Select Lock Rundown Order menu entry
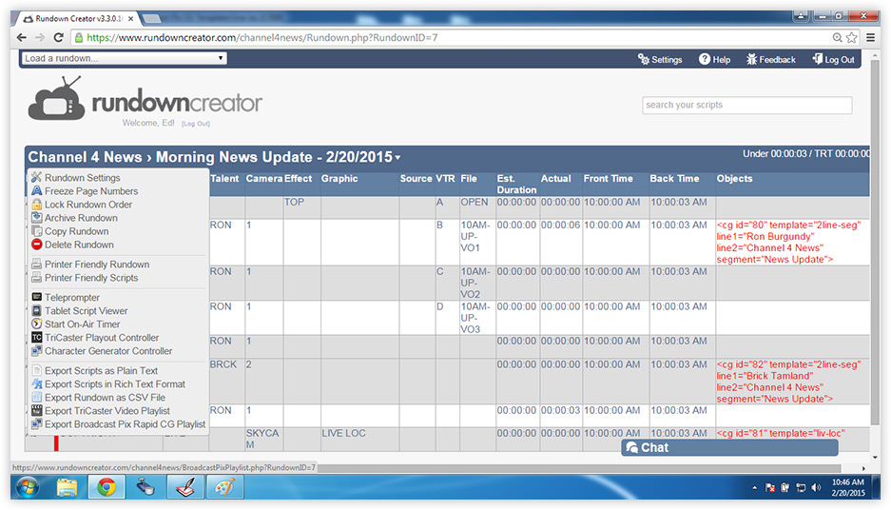Viewport: 891px width, 510px height. click(88, 205)
